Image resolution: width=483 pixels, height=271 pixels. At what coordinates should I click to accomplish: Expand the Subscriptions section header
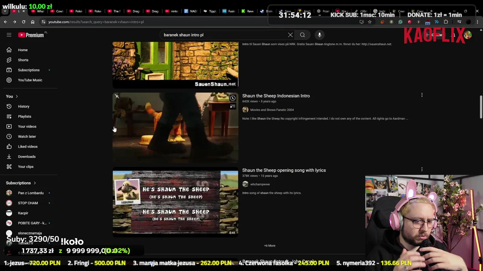21,183
